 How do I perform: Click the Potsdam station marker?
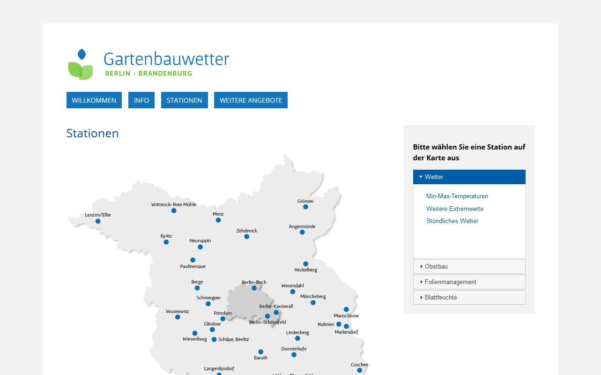[223, 319]
